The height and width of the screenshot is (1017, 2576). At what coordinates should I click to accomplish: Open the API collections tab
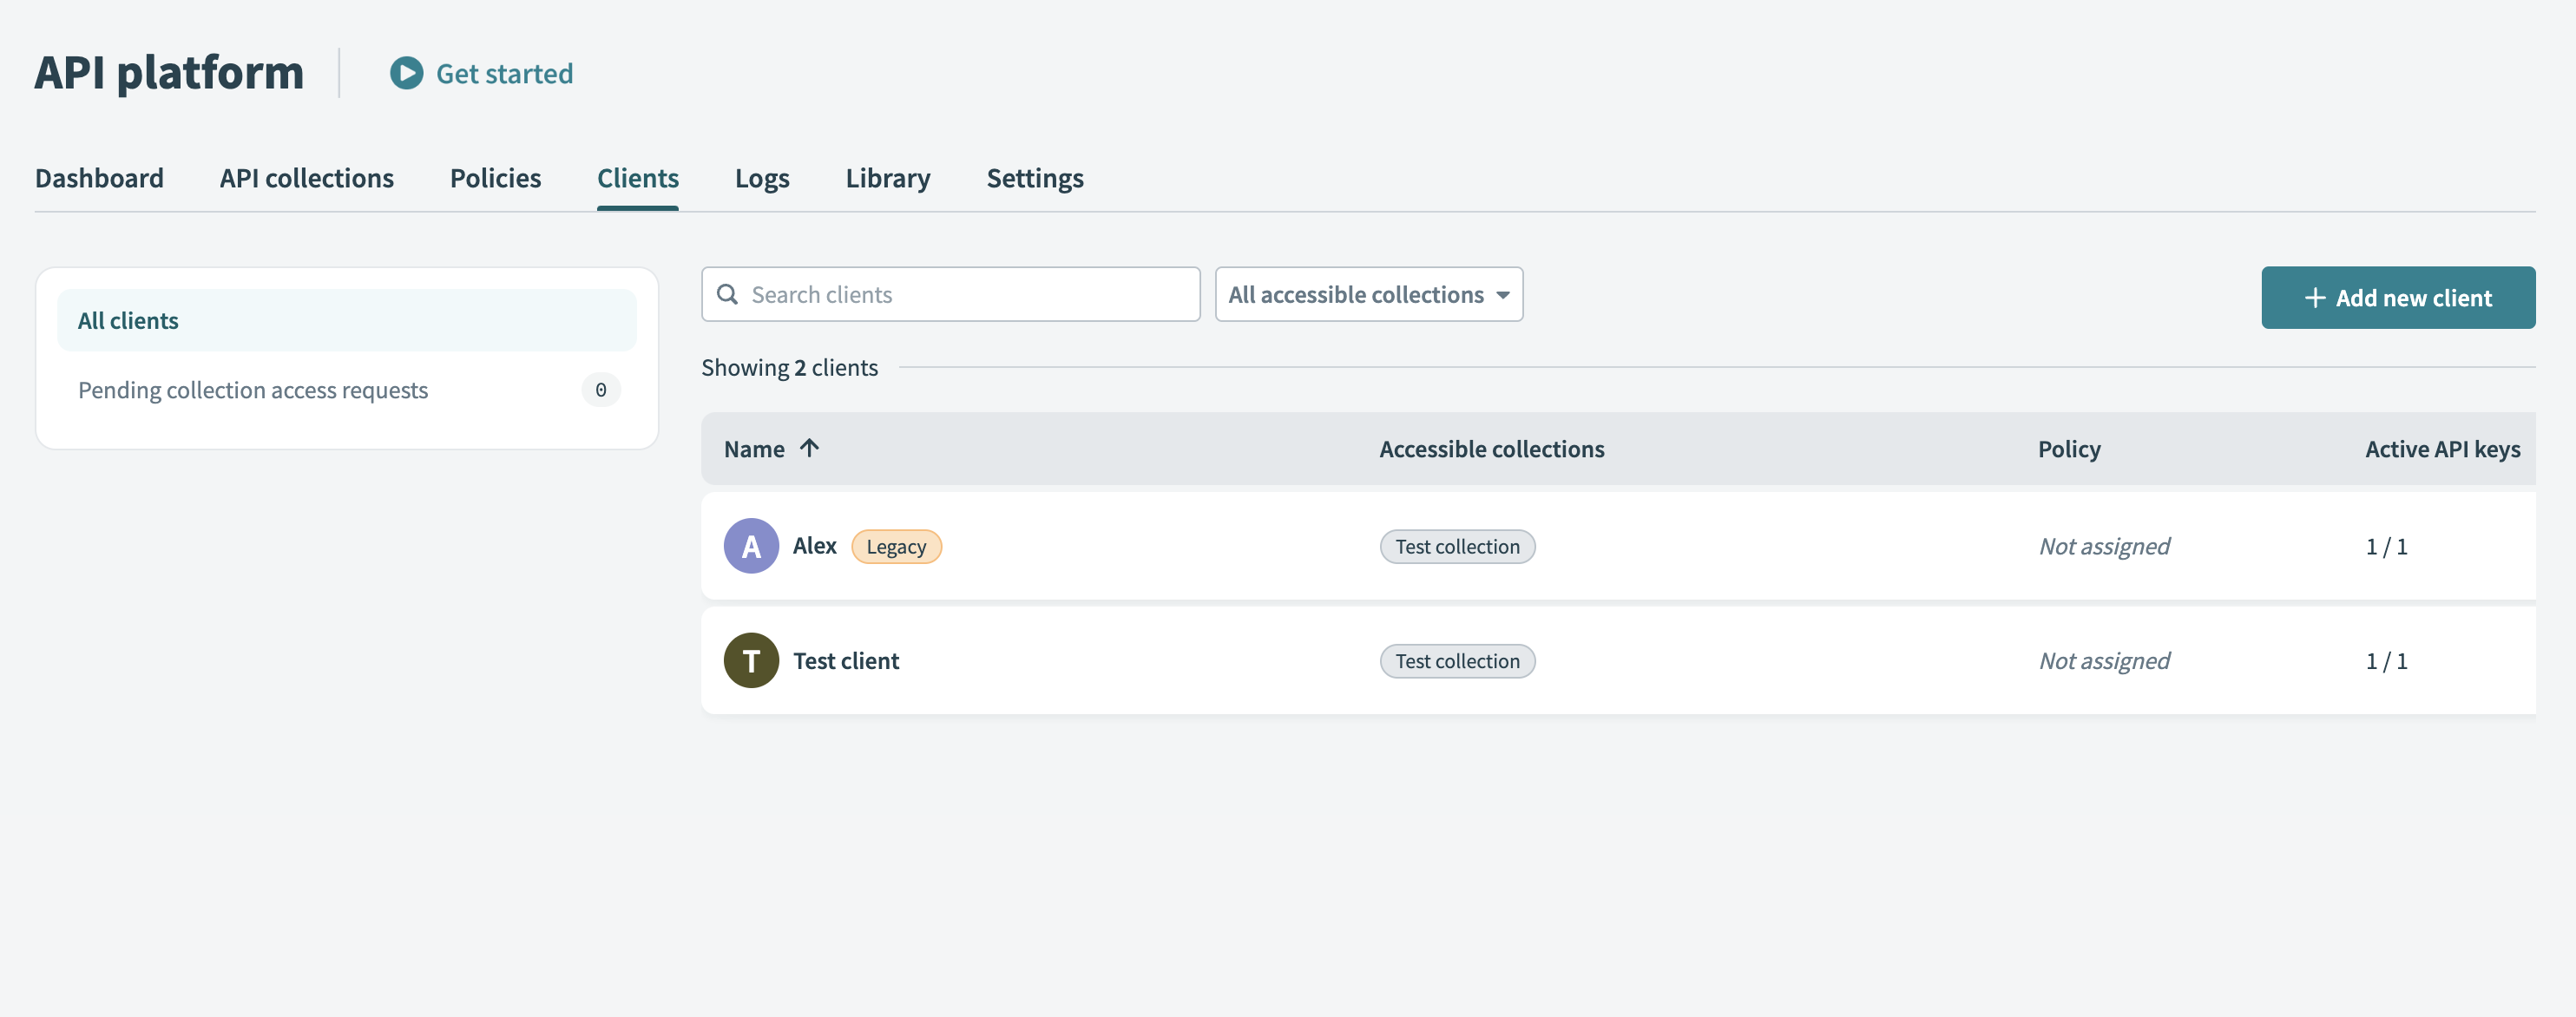tap(306, 178)
